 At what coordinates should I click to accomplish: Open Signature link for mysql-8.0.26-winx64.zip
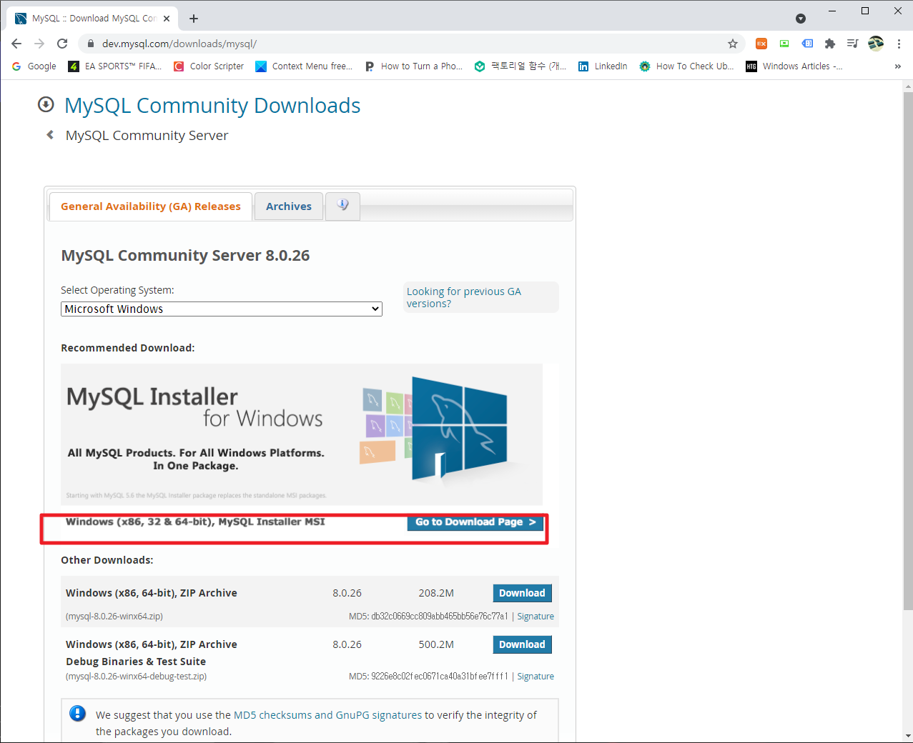(536, 617)
